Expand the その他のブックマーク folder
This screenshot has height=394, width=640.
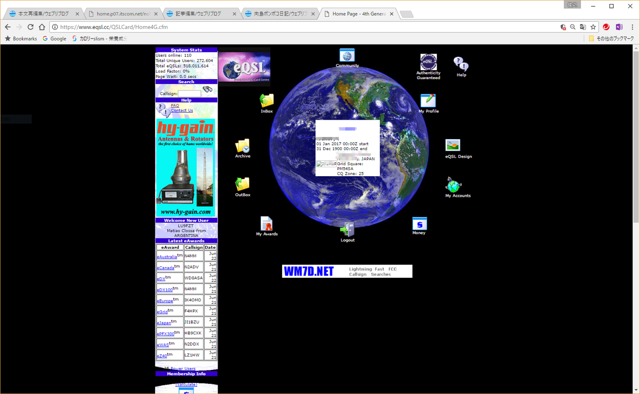point(611,39)
